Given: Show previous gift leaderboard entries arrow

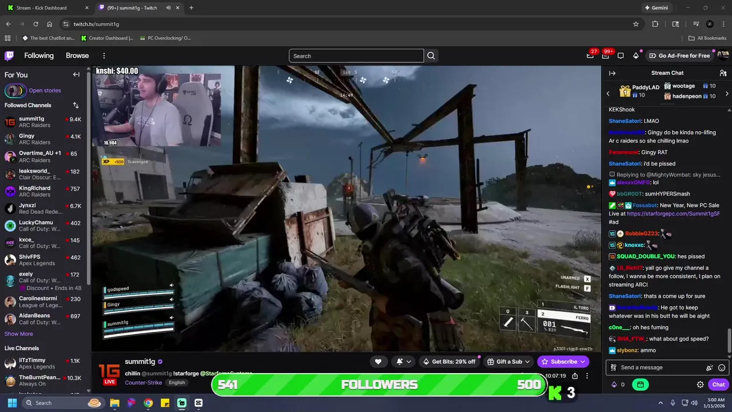Looking at the screenshot, I should tap(608, 93).
